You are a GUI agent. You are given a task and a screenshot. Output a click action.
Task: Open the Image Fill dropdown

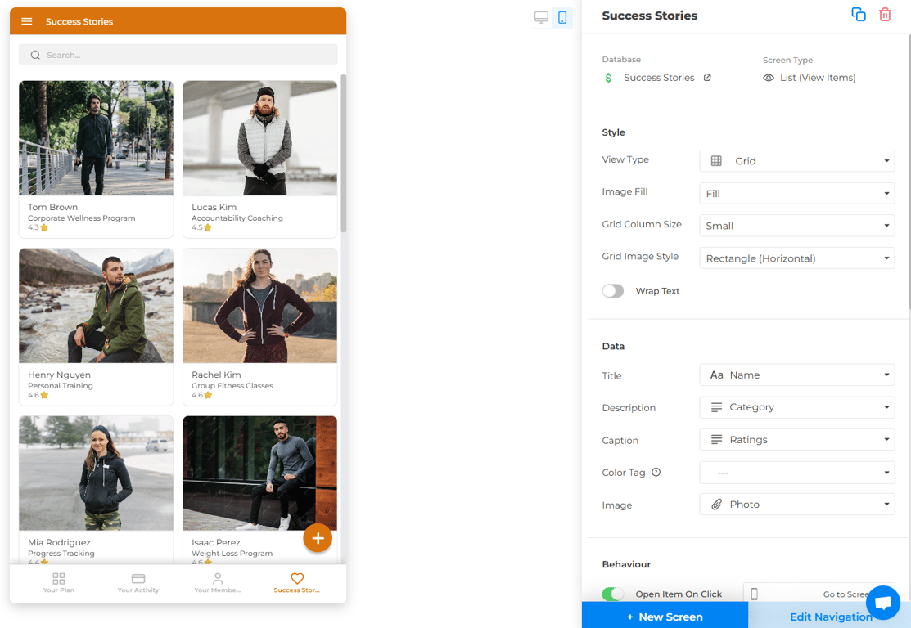796,193
